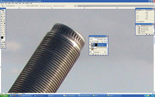The width and height of the screenshot is (155, 97).
Task: Select the Eyedropper tool
Action: click(x=4, y=32)
